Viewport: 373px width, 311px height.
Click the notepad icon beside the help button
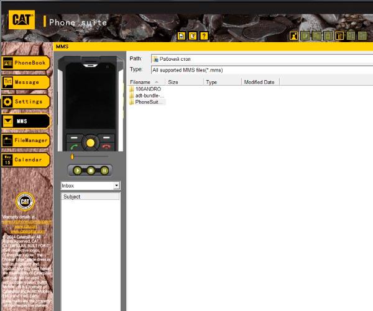(x=193, y=36)
